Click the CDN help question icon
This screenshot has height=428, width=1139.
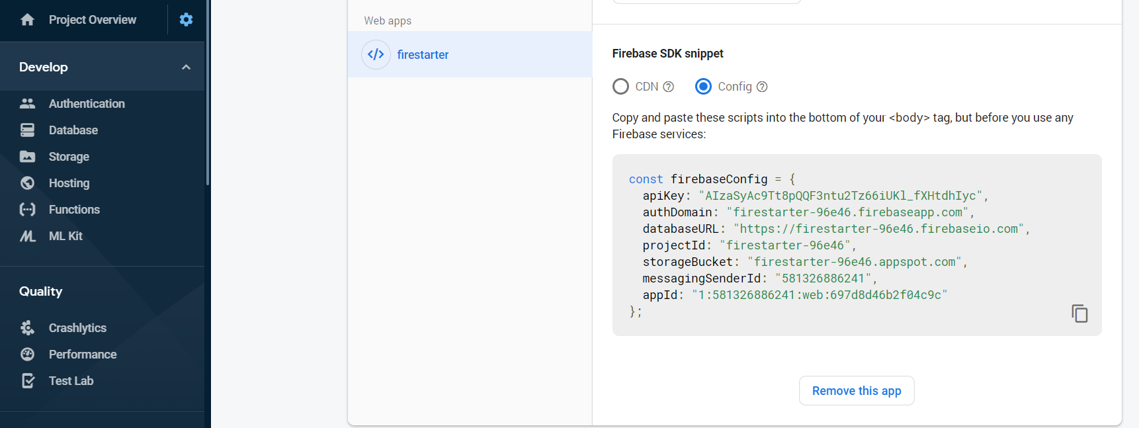click(669, 87)
